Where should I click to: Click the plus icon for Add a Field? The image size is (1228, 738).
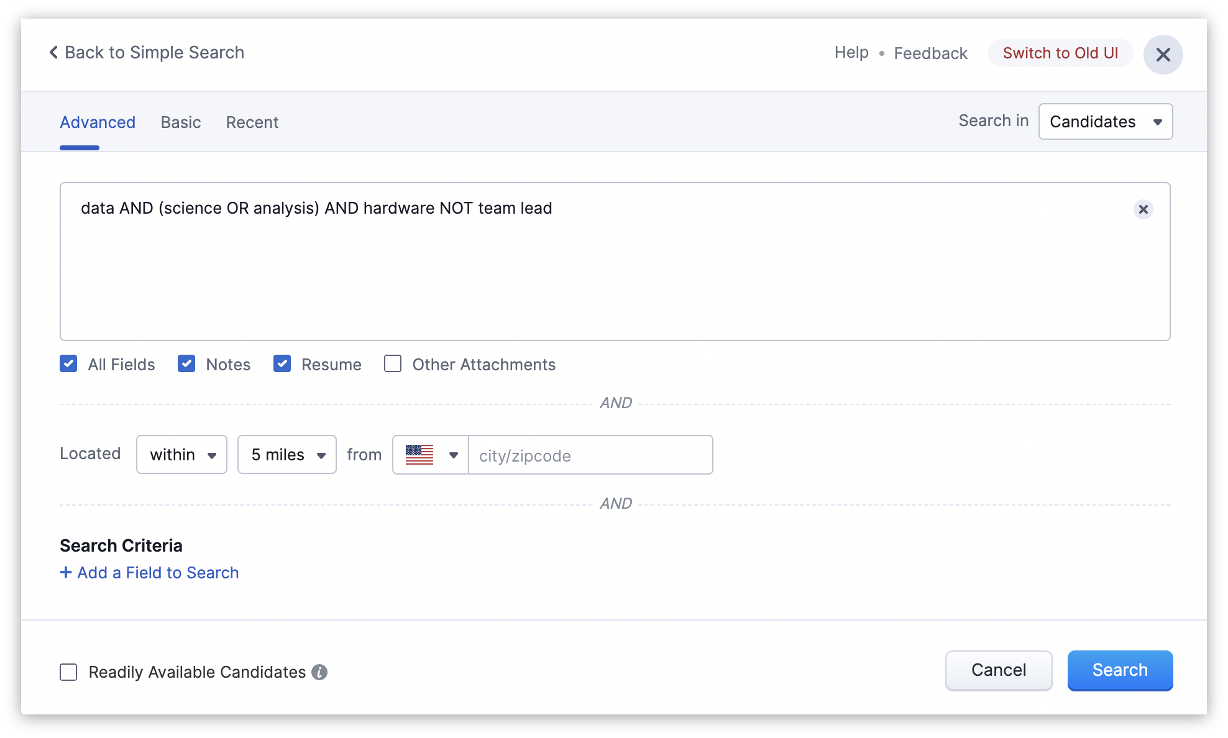(66, 572)
